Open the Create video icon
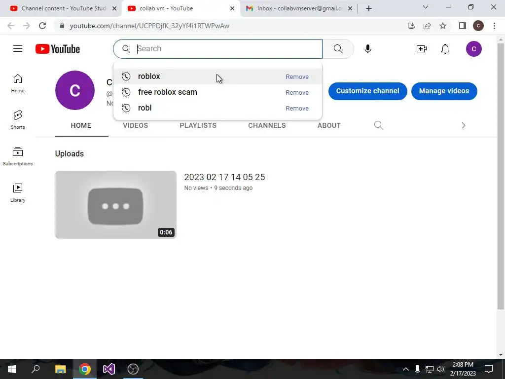Image resolution: width=505 pixels, height=379 pixels. point(422,49)
